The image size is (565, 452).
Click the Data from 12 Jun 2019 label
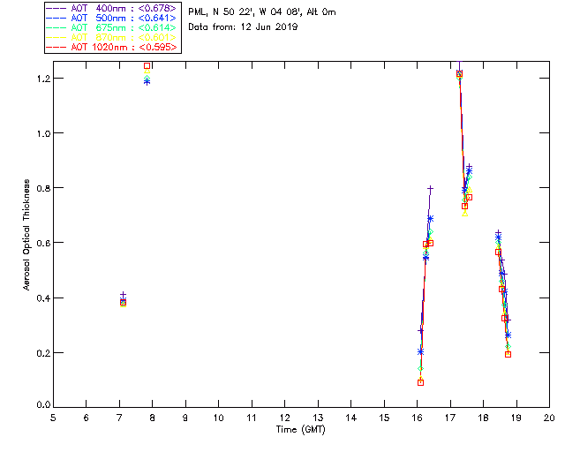(243, 26)
